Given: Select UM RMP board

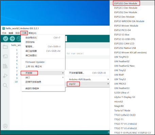Looking at the screenshot, I should coord(132,75).
